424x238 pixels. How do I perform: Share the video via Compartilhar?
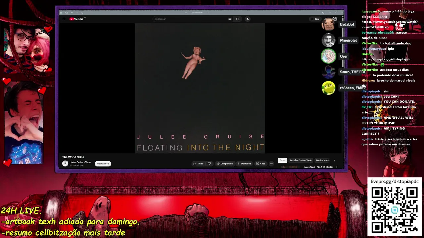click(225, 164)
